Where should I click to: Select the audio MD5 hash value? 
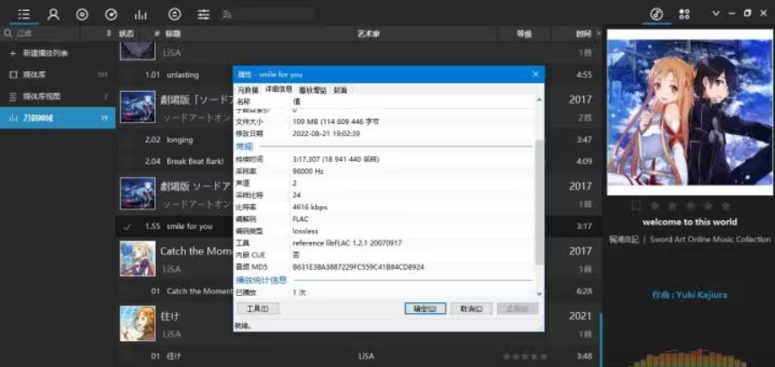click(x=358, y=267)
